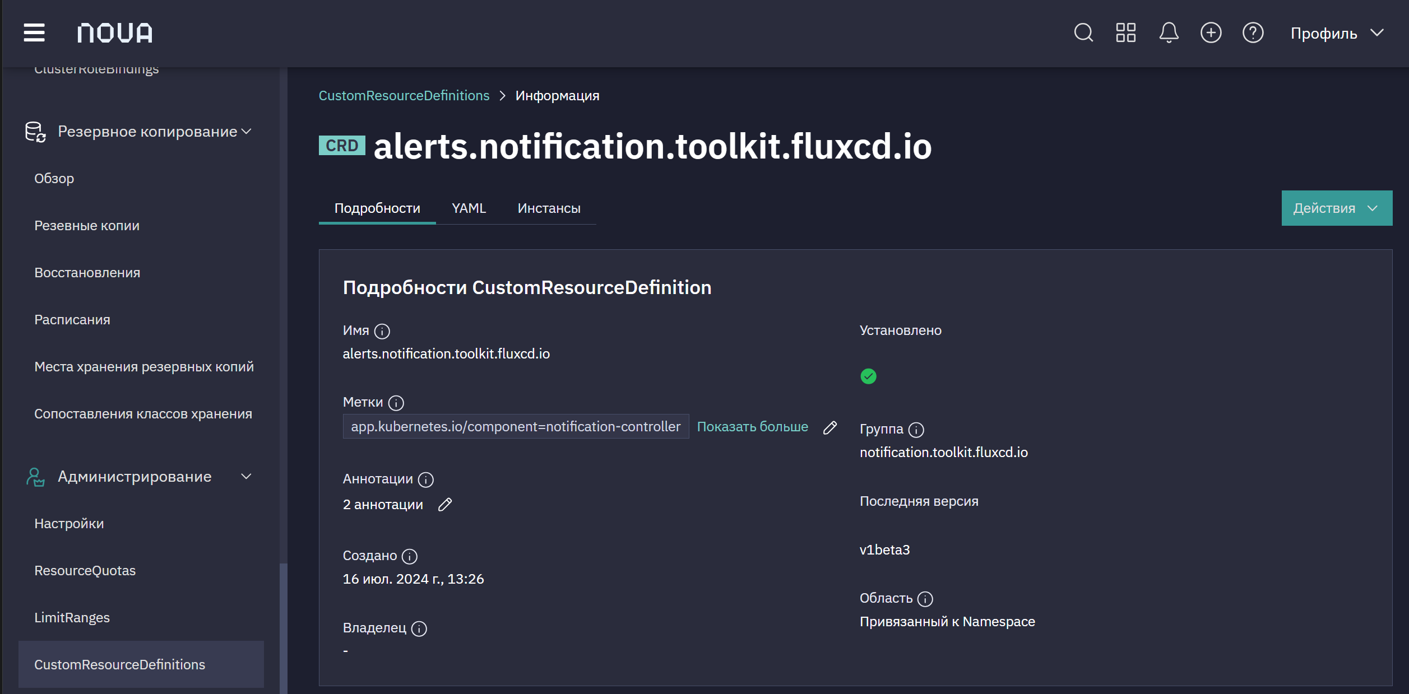The width and height of the screenshot is (1409, 694).
Task: Open Места хранения резервных копий
Action: pos(144,367)
